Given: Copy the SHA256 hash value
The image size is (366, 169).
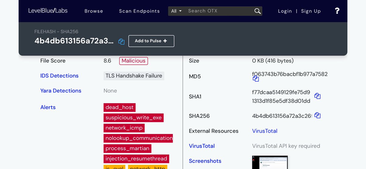Looking at the screenshot, I should (317, 115).
